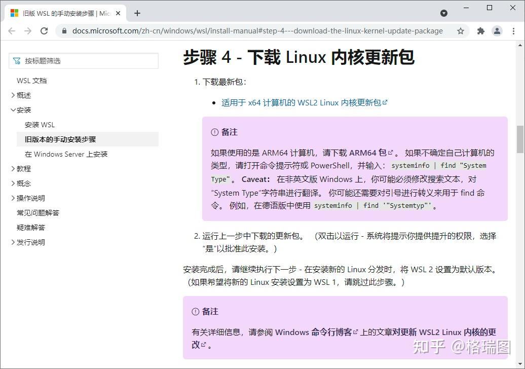Image resolution: width=525 pixels, height=369 pixels.
Task: Click the filter icon in 按标题筛选 box
Action: pos(16,60)
